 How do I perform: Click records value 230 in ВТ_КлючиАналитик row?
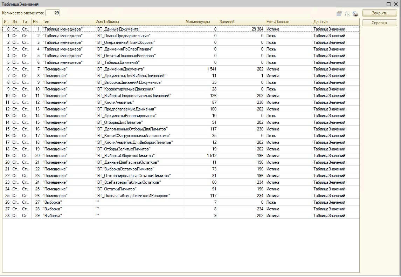[260, 102]
